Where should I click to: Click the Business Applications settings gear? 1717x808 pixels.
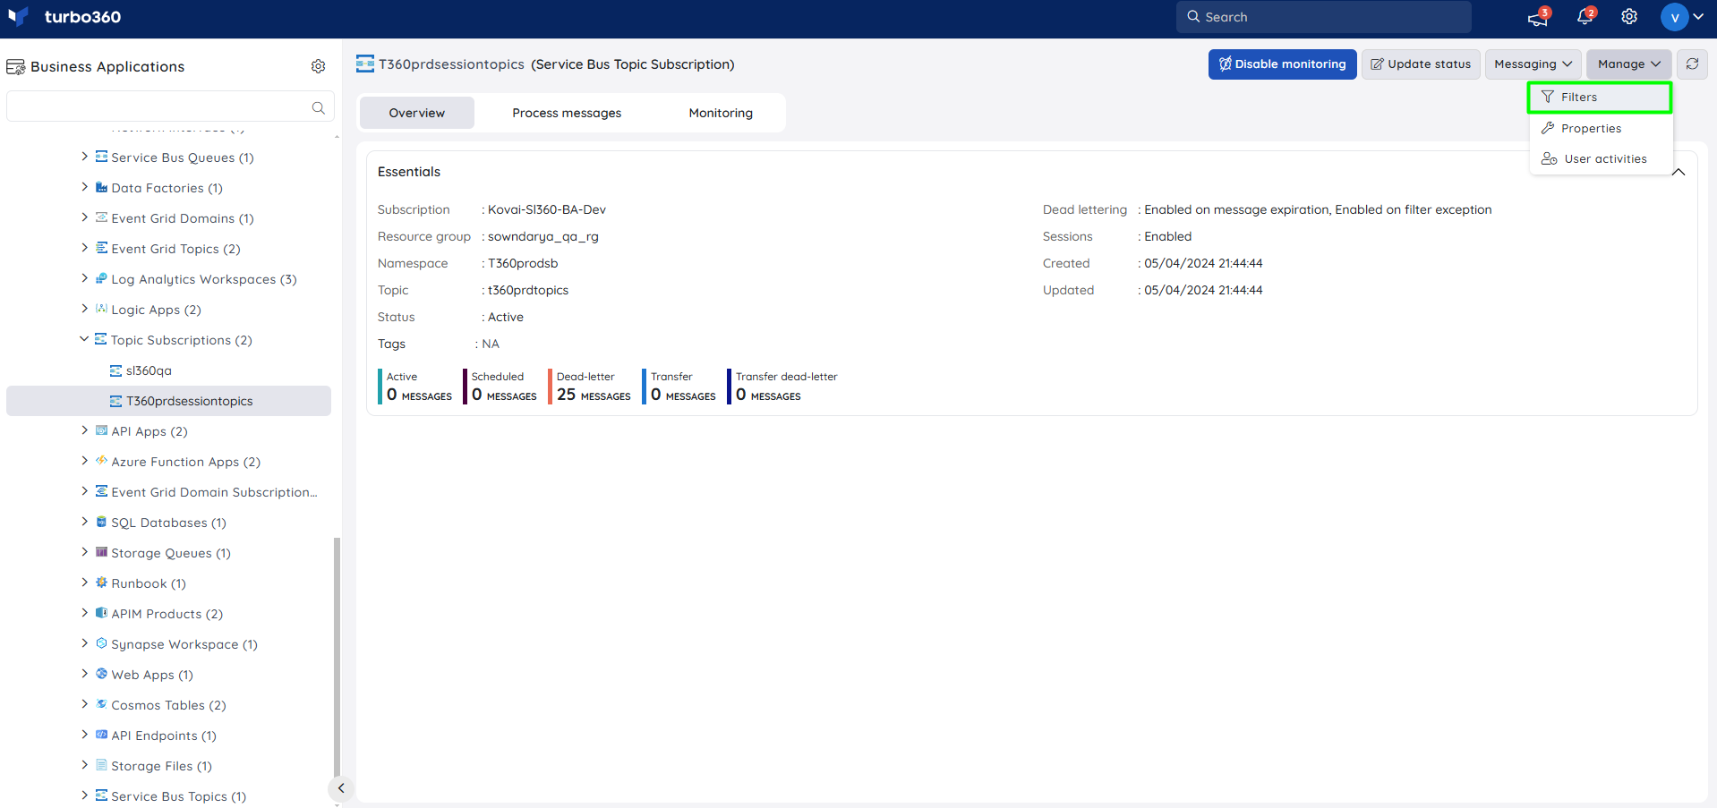[318, 66]
